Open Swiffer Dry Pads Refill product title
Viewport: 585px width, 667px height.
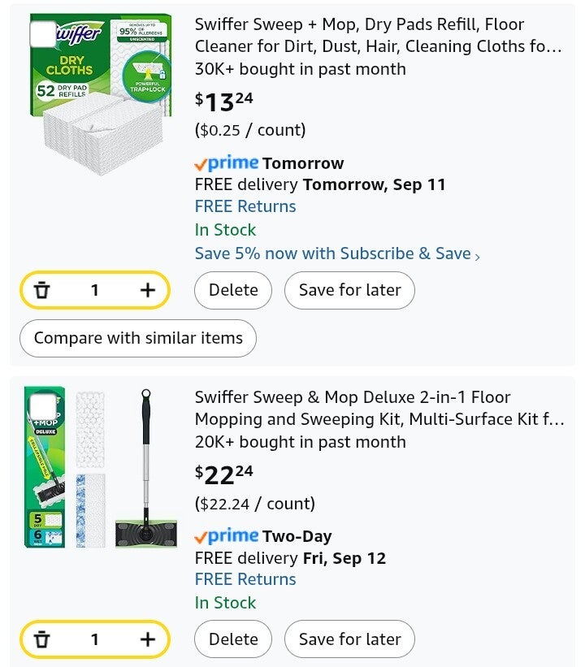[378, 36]
